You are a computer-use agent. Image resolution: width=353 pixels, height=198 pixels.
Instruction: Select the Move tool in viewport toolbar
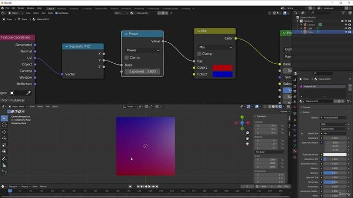coord(4,132)
